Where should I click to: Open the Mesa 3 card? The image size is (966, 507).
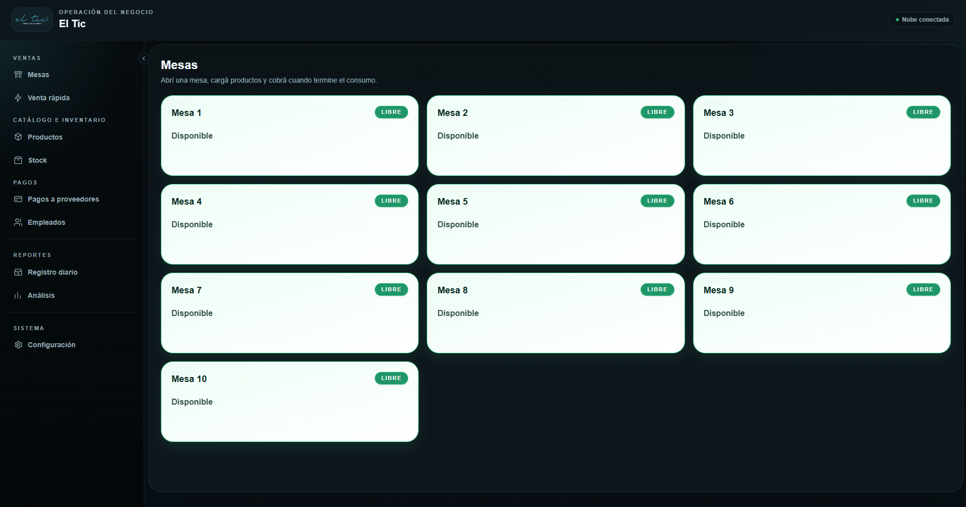pyautogui.click(x=822, y=136)
